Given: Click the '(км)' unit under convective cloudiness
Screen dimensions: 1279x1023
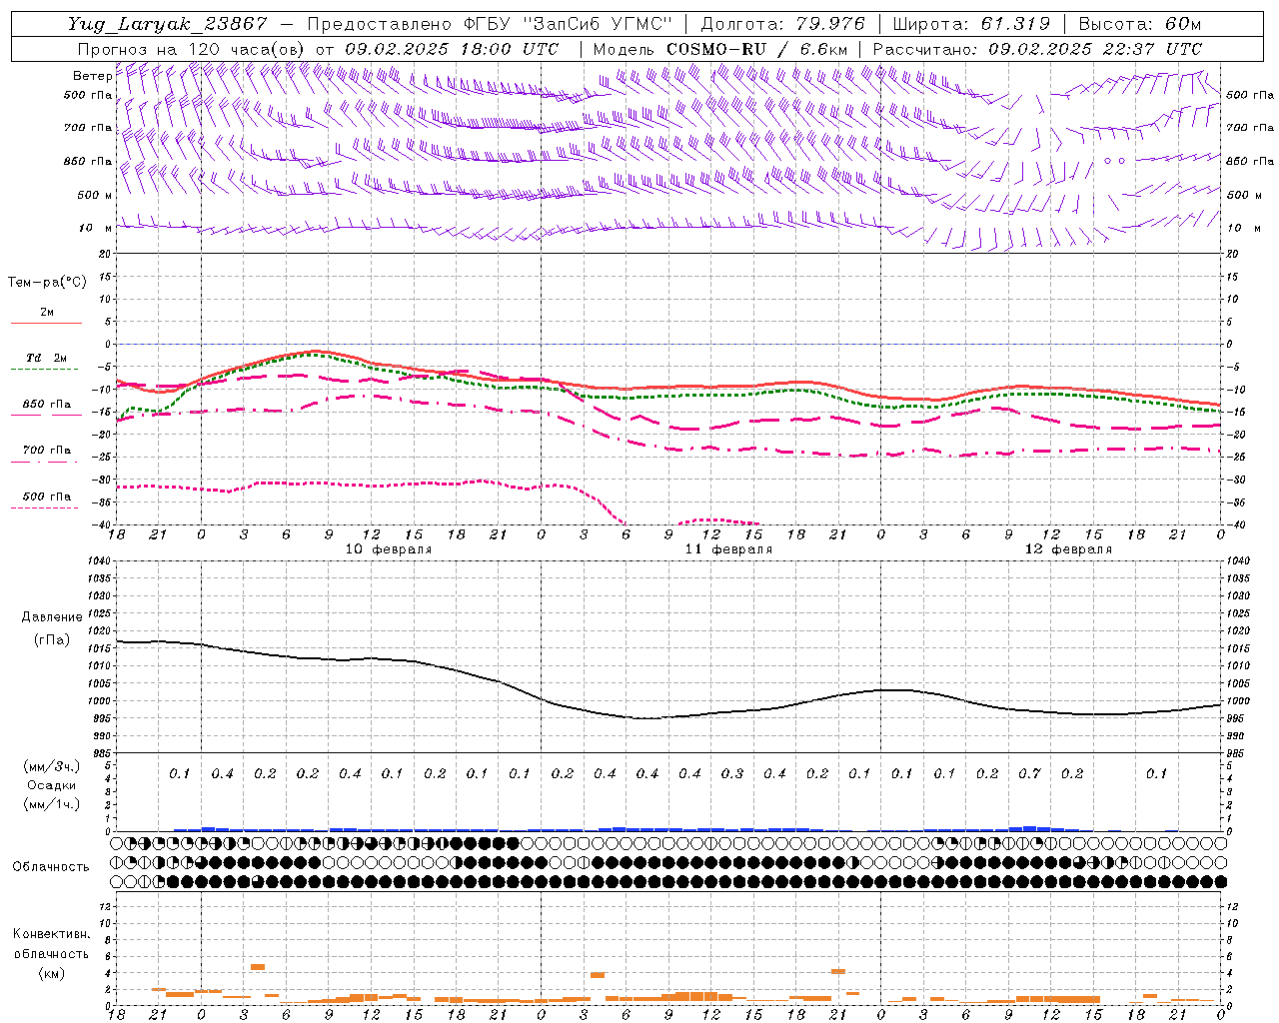Looking at the screenshot, I should 51,973.
